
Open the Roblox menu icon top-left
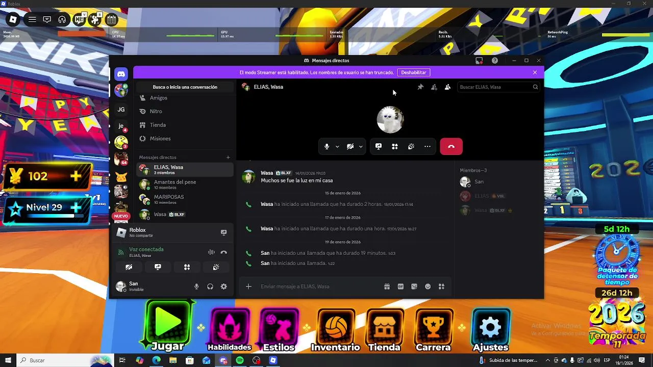[13, 20]
